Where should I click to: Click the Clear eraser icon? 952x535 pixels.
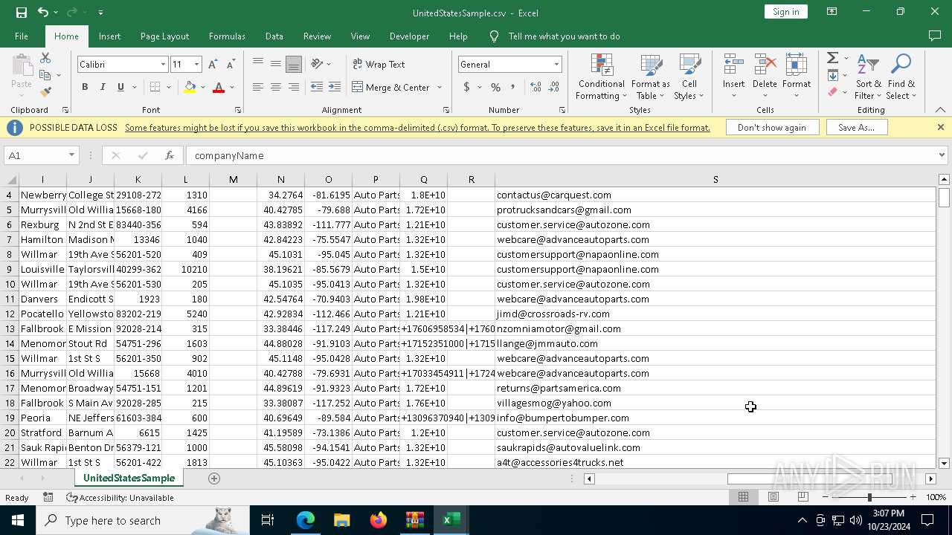point(833,92)
